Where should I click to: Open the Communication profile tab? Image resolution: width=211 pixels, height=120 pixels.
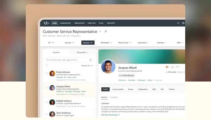(x=118, y=89)
